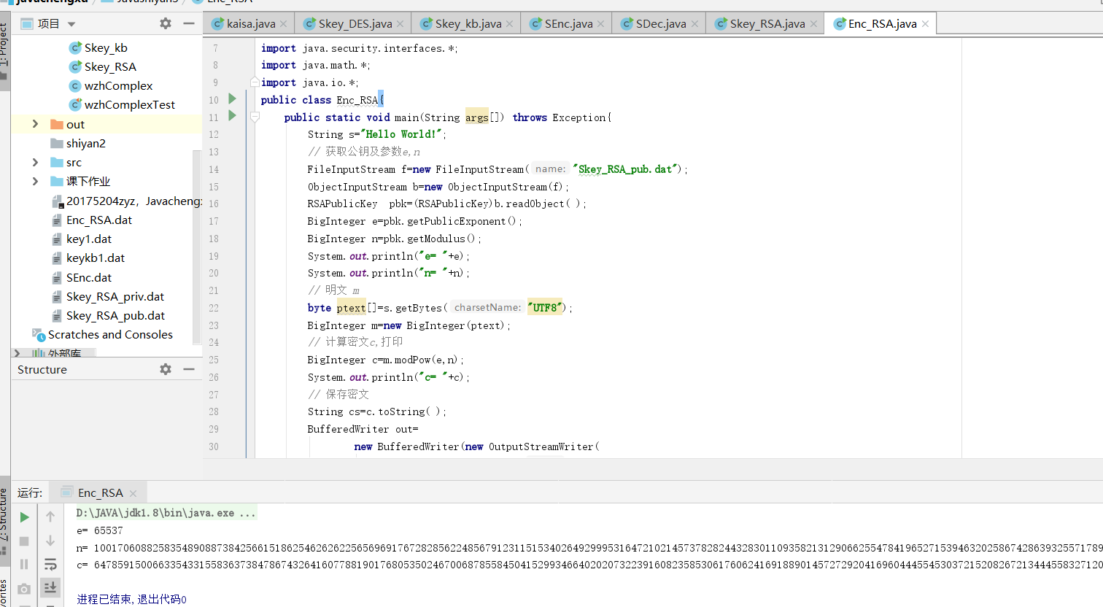Select SEnc.dat file

(89, 277)
